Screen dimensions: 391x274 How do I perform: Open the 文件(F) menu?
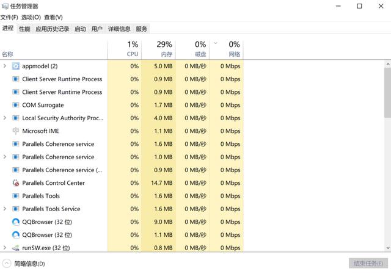click(x=9, y=17)
